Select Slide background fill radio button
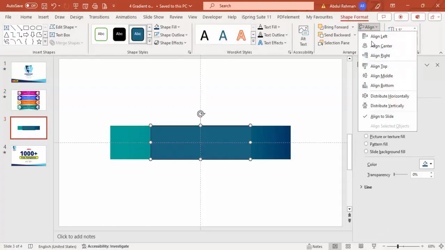 click(366, 151)
